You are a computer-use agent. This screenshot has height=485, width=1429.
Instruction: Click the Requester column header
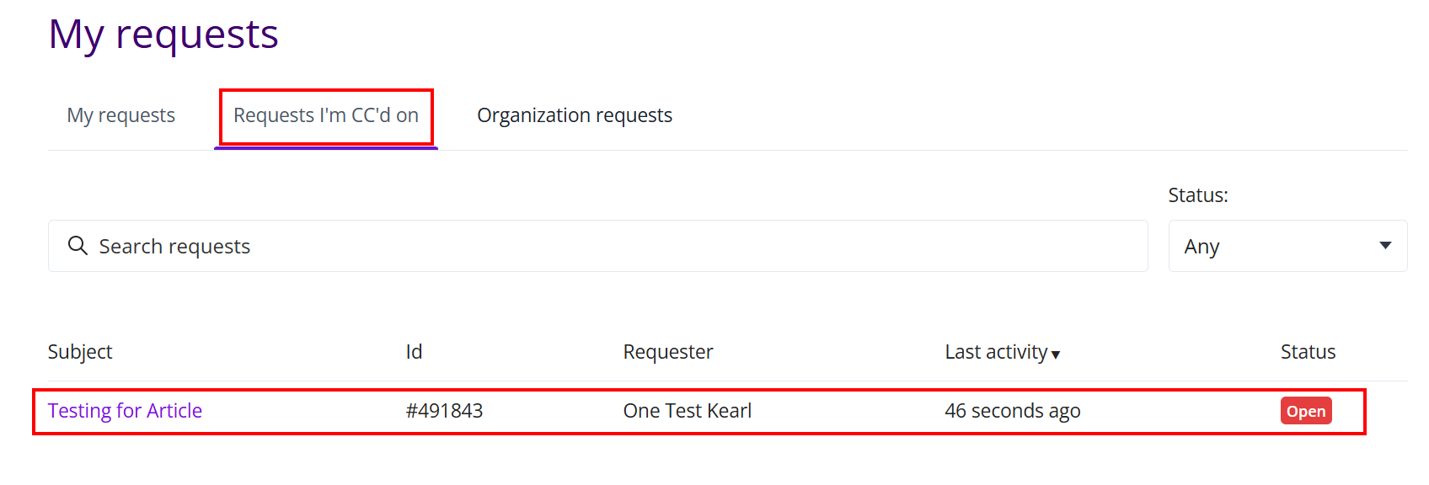[668, 352]
